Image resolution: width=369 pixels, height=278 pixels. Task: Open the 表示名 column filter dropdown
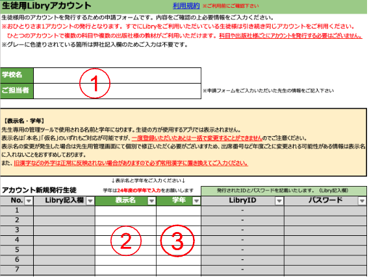click(x=151, y=201)
